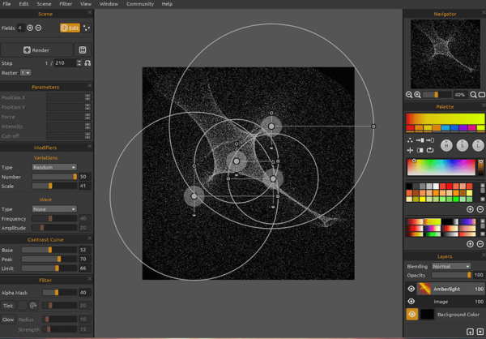Click the zoom in magnifier in Navigator
The width and height of the screenshot is (486, 339).
tap(417, 95)
